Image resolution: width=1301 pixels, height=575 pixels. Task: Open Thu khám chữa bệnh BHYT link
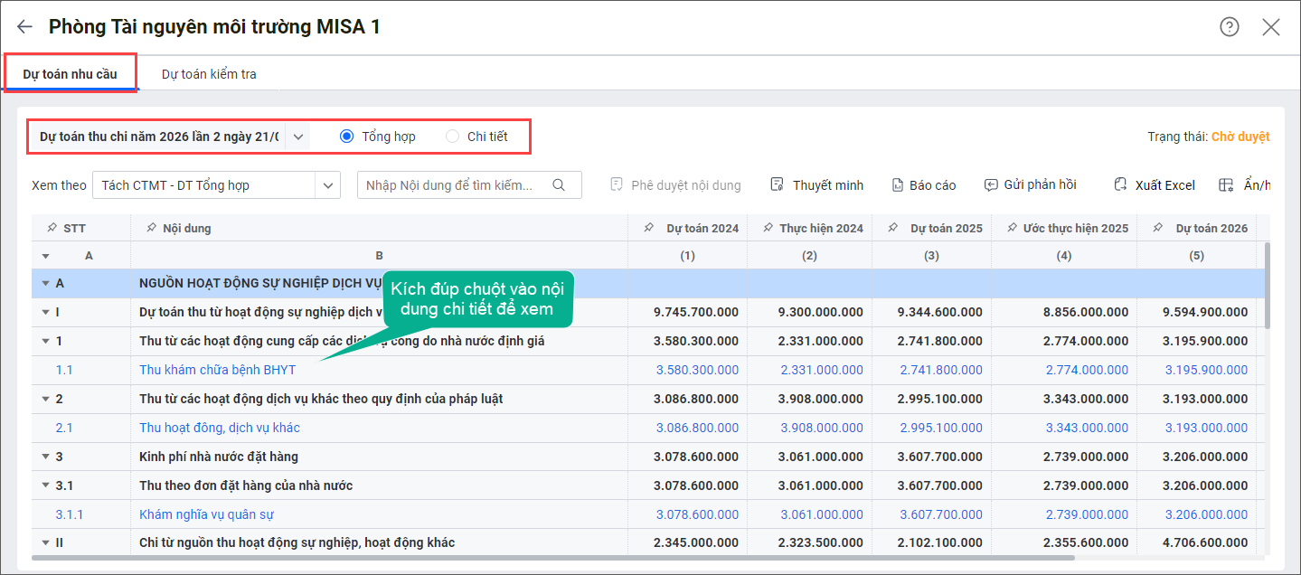pos(217,370)
